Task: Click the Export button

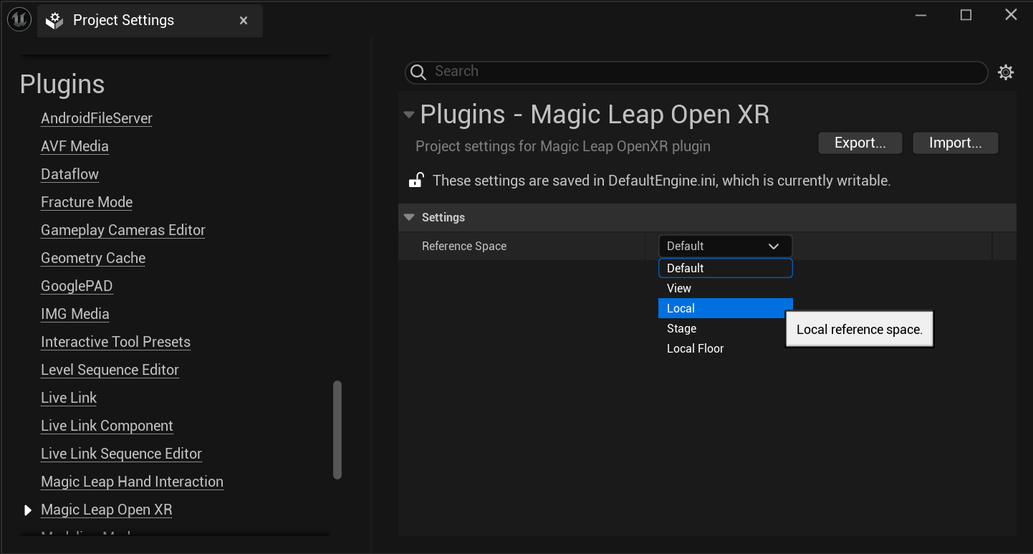Action: pyautogui.click(x=860, y=143)
